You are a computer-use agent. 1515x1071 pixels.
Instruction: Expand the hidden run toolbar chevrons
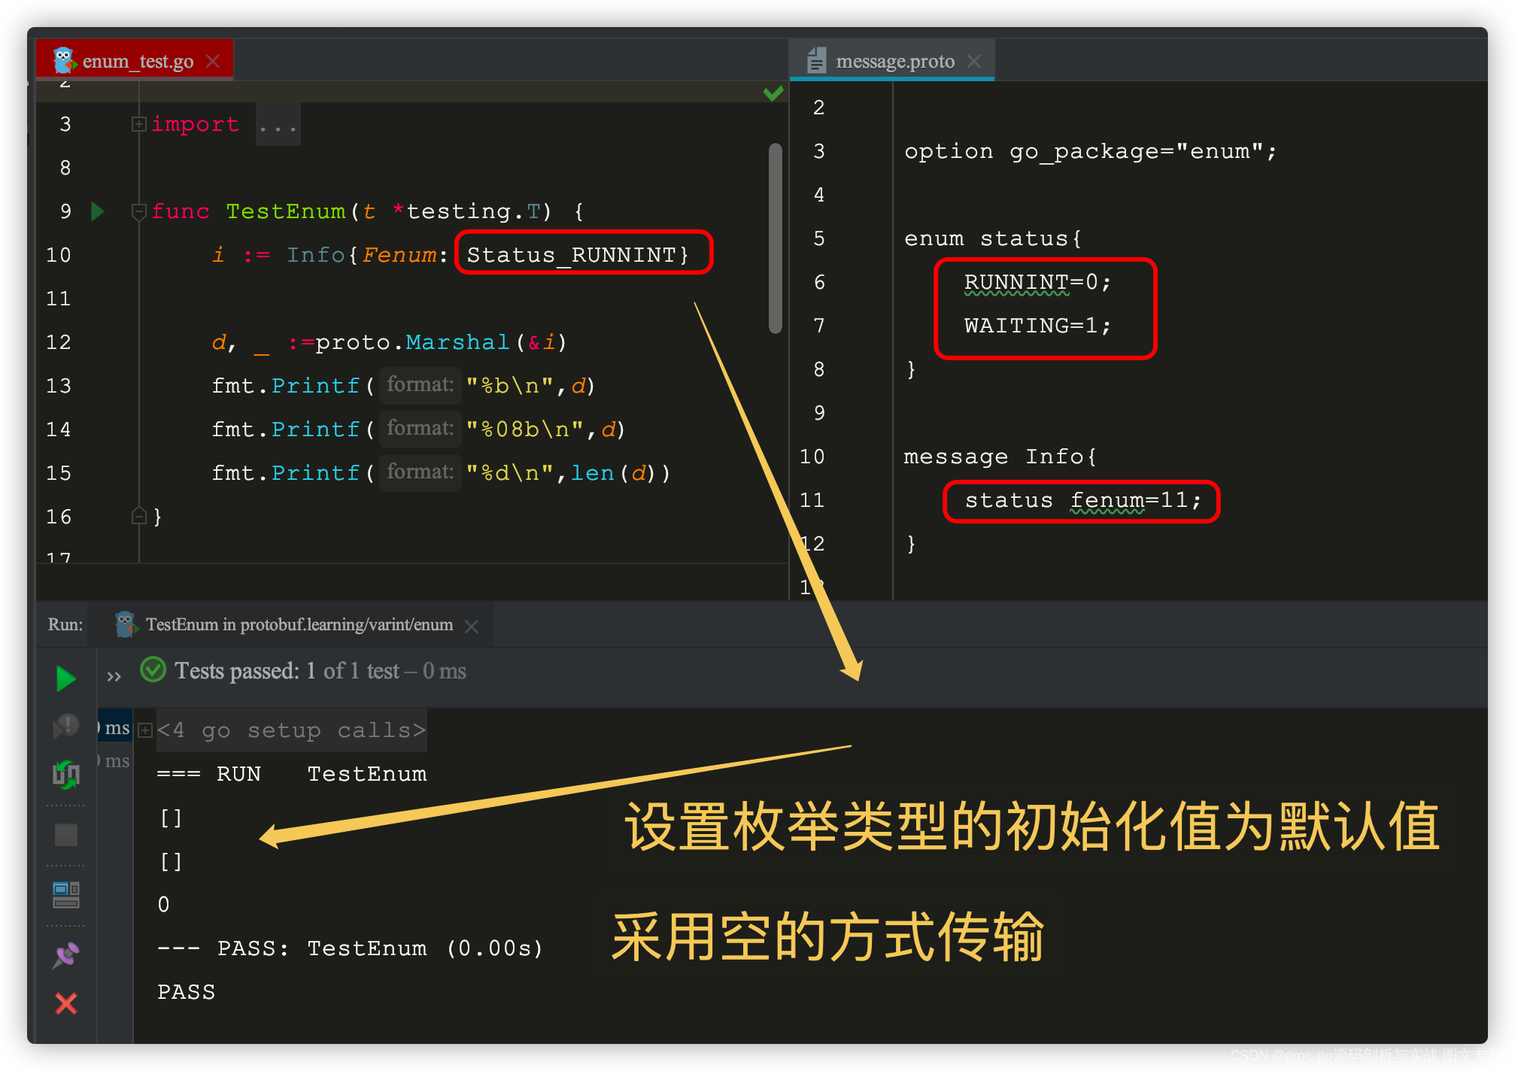click(x=114, y=677)
